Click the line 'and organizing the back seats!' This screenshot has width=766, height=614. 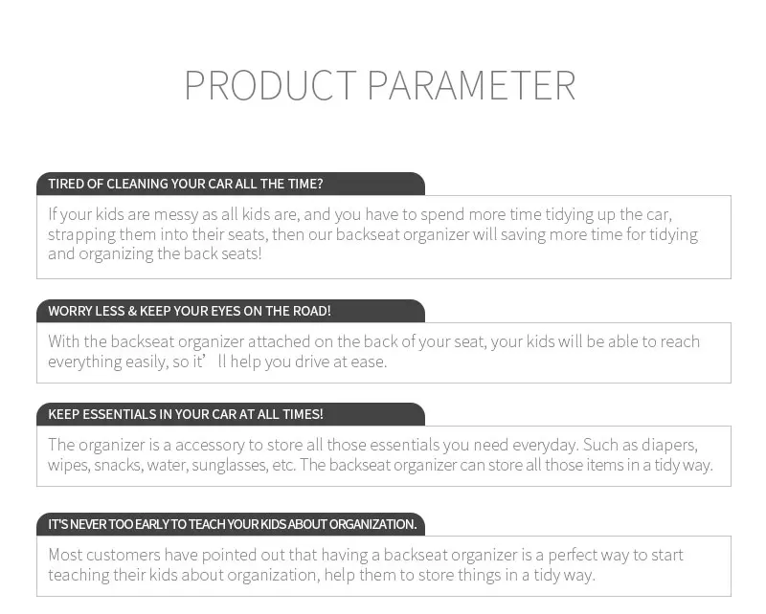(x=155, y=253)
